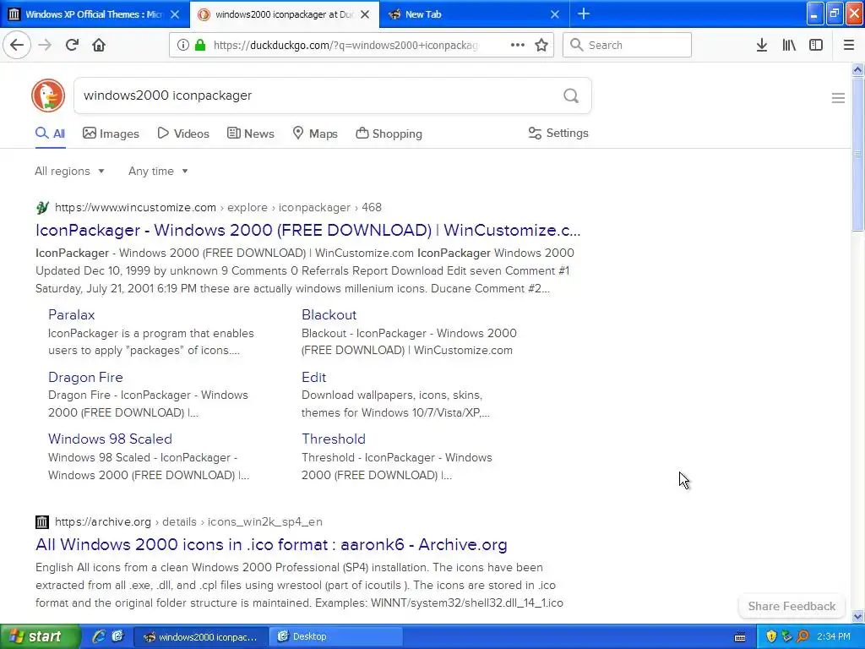The height and width of the screenshot is (649, 865).
Task: Open the Firefox hamburger menu
Action: (848, 45)
